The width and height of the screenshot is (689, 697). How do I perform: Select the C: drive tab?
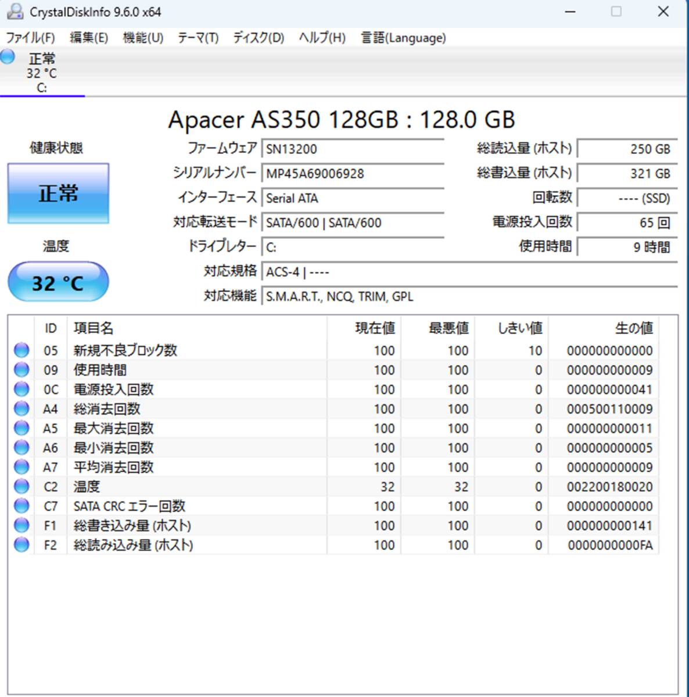tap(42, 73)
